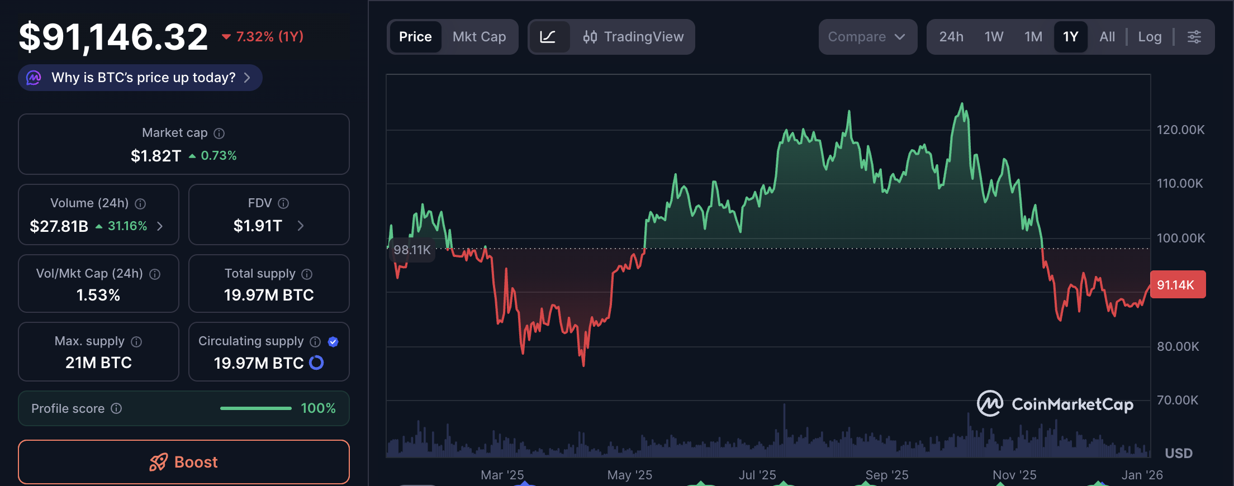Toggle the Price view on the chart
This screenshot has width=1234, height=486.
pos(415,37)
